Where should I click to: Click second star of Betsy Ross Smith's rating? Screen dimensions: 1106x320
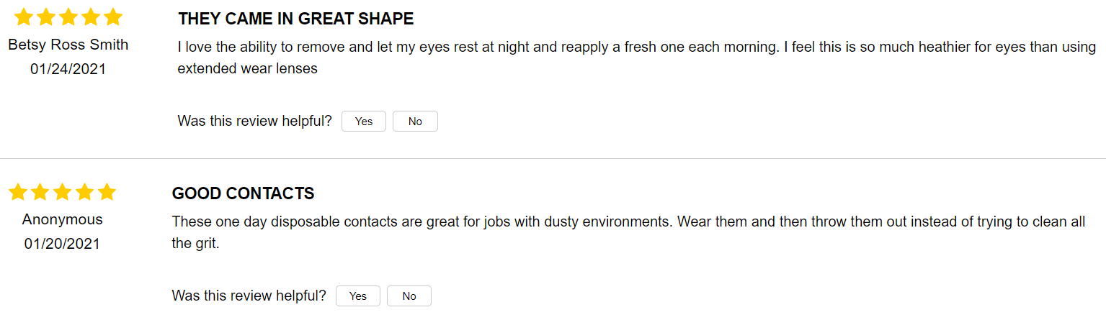[46, 17]
